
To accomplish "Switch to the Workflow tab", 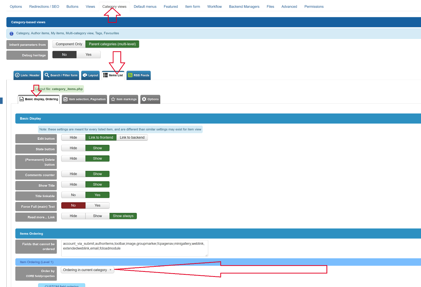I will 214,7.
